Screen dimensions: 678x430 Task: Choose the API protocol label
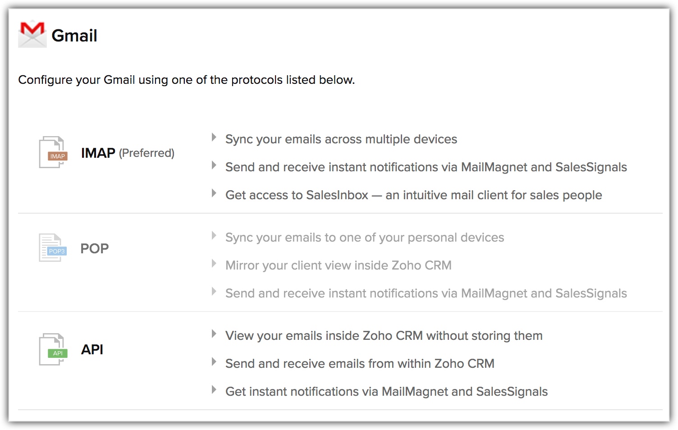point(92,350)
